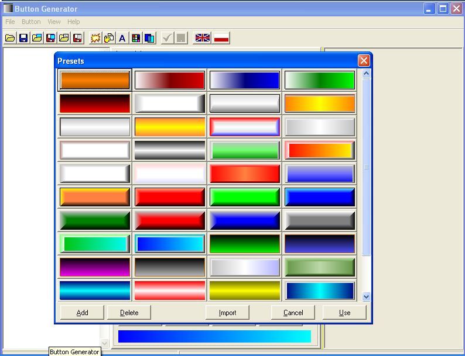Click the Add button in Presets
This screenshot has height=356, width=465.
pyautogui.click(x=82, y=313)
